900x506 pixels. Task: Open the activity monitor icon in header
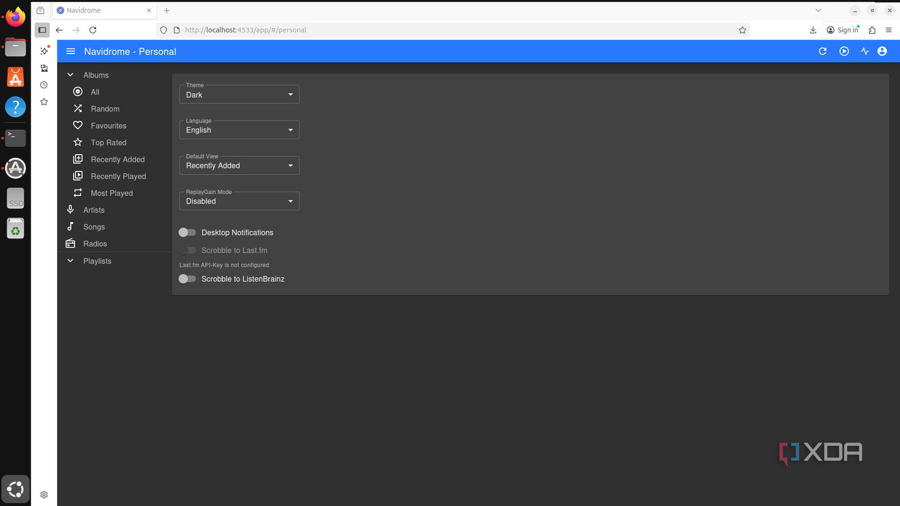tap(865, 52)
